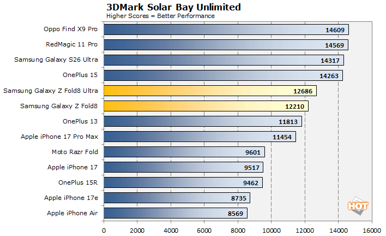Select the 'OnePlus 13' label
The width and height of the screenshot is (386, 236).
(x=80, y=121)
